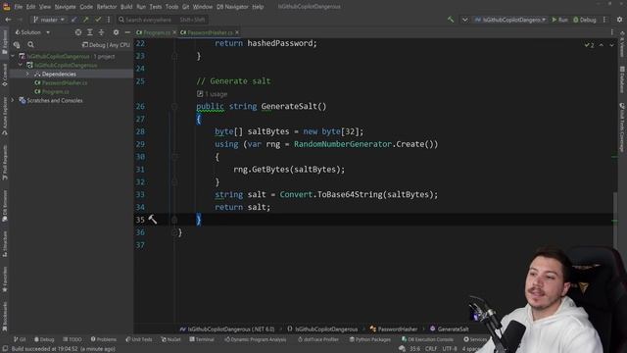Open the Unit Tests tool window

click(x=139, y=339)
